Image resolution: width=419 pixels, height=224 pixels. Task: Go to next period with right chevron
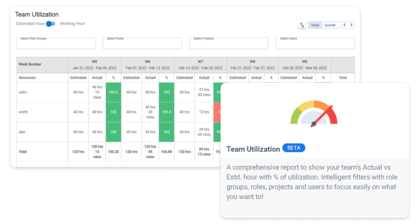pyautogui.click(x=351, y=25)
